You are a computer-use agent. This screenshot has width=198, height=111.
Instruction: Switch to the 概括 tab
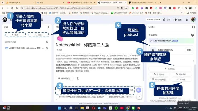(x=51, y=2)
